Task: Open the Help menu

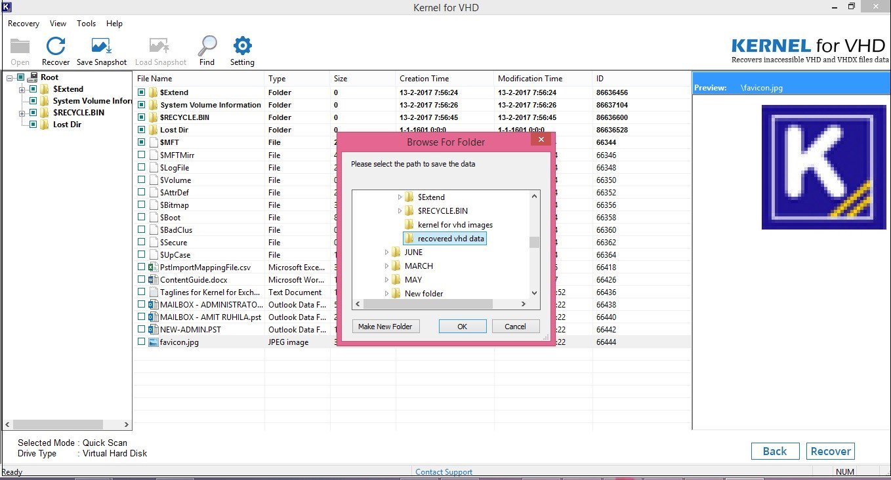Action: pyautogui.click(x=114, y=24)
